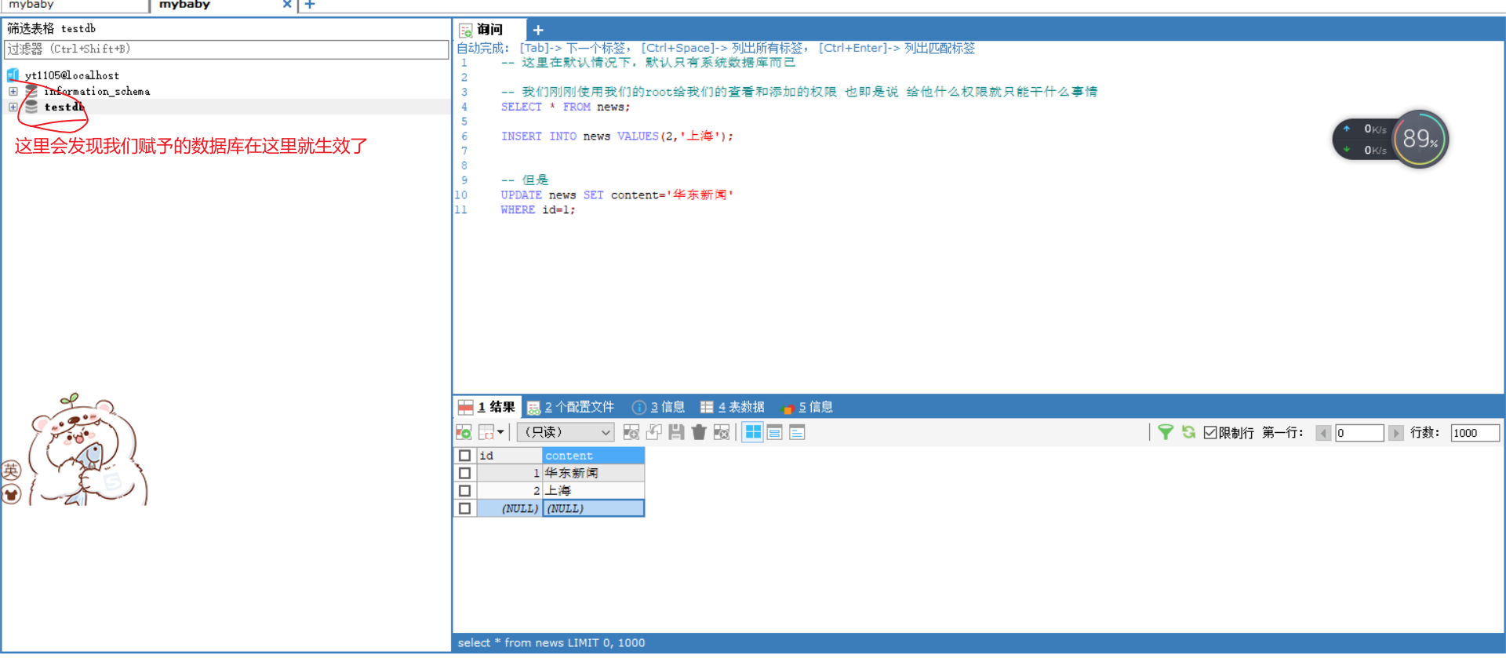This screenshot has width=1506, height=658.
Task: Click the 询问 tab query icon
Action: 466,31
